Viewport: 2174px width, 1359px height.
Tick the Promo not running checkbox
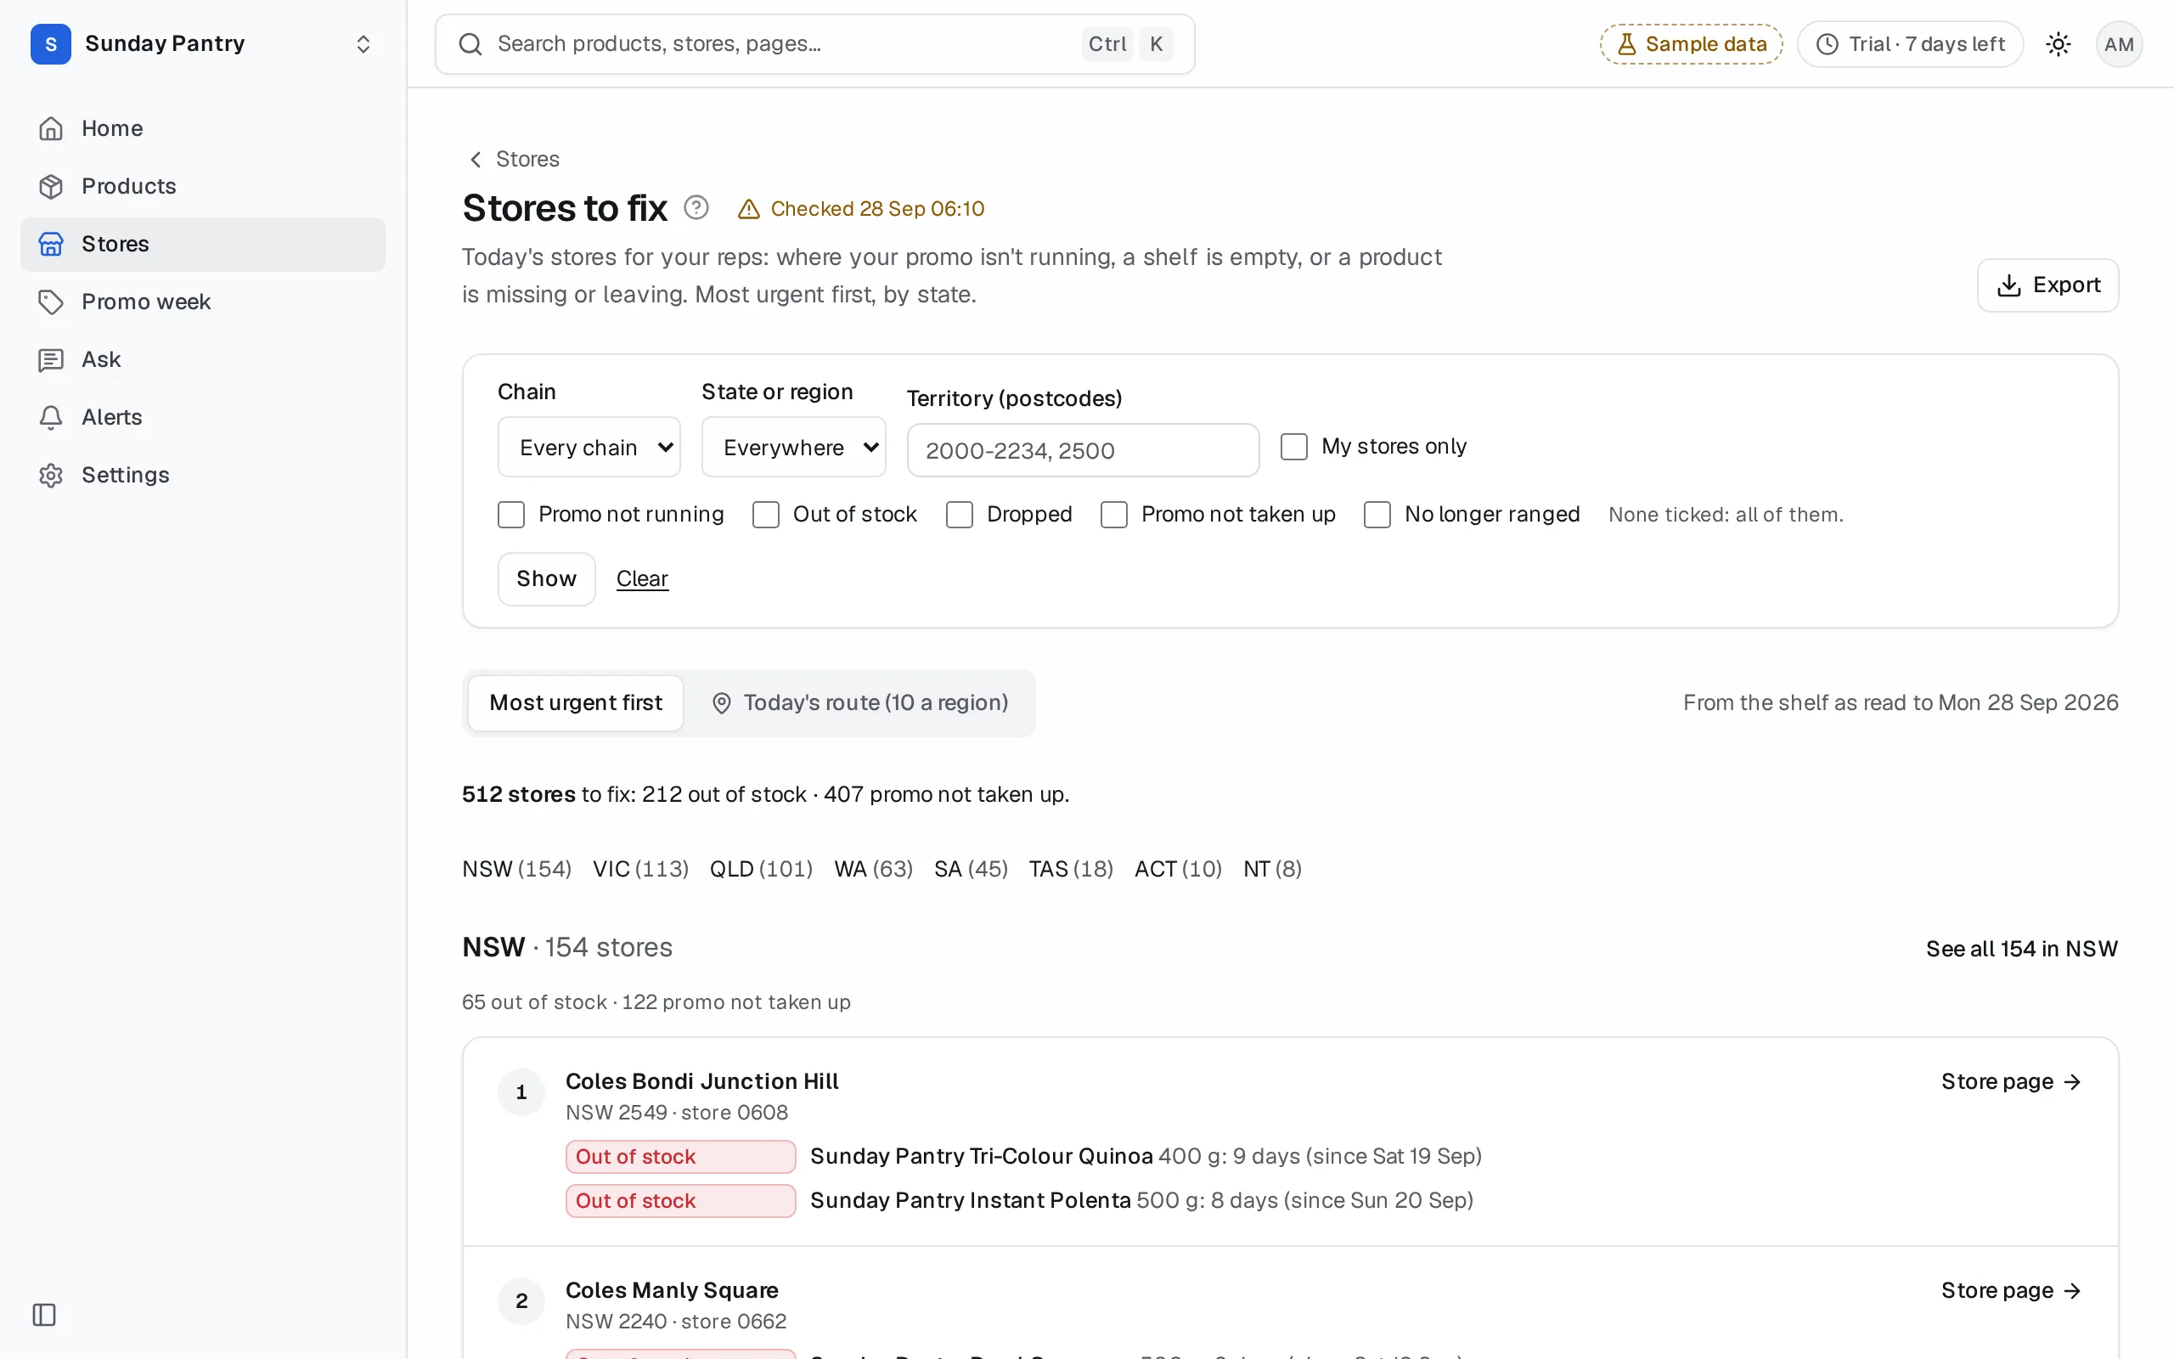point(511,515)
